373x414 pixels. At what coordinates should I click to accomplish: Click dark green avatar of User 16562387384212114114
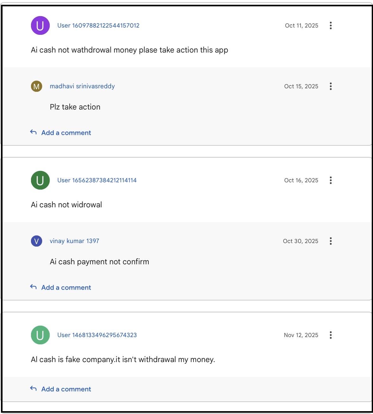click(40, 180)
